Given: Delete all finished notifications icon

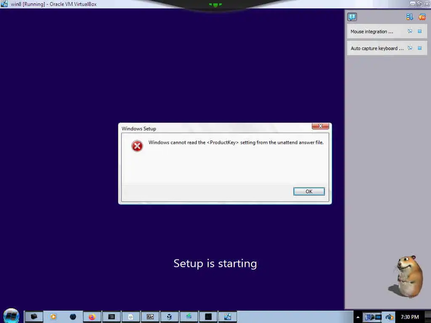Looking at the screenshot, I should (x=422, y=17).
